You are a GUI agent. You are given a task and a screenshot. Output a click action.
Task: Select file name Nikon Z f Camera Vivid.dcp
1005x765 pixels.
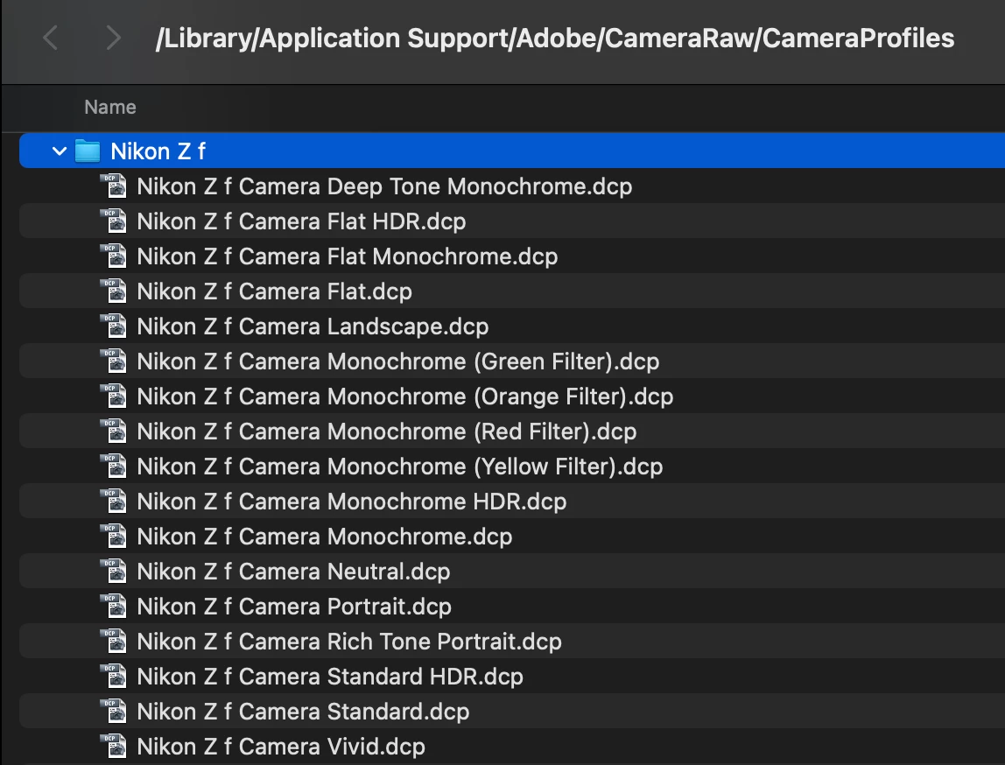tap(281, 747)
